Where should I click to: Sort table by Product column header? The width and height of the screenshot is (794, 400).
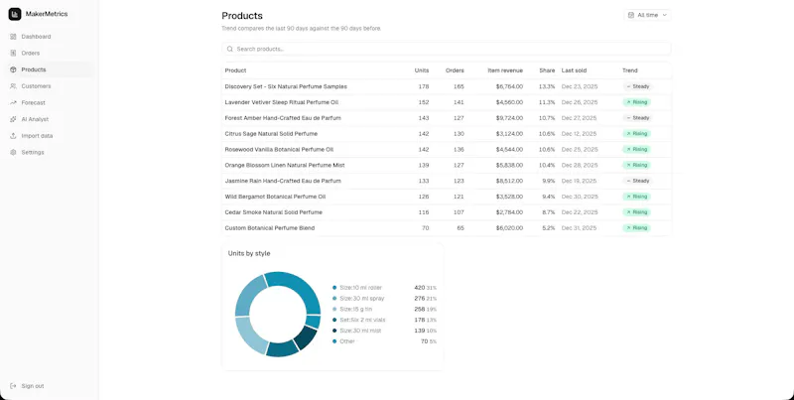tap(235, 70)
